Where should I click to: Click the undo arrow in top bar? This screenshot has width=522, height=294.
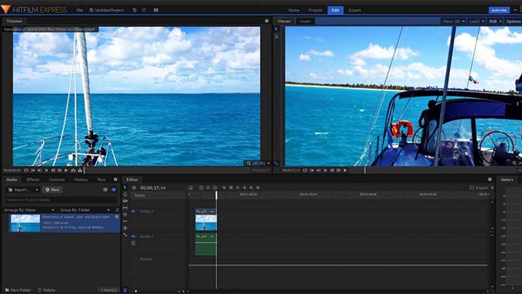pos(134,10)
